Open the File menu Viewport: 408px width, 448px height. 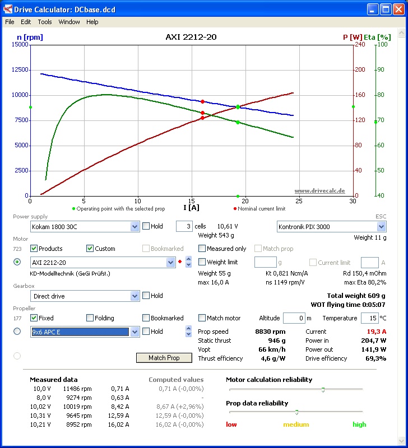[10, 22]
